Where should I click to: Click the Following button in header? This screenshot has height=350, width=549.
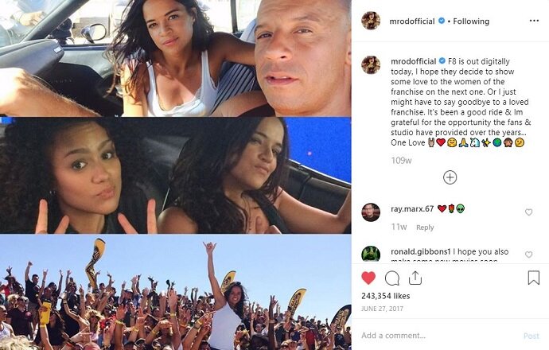pyautogui.click(x=471, y=21)
